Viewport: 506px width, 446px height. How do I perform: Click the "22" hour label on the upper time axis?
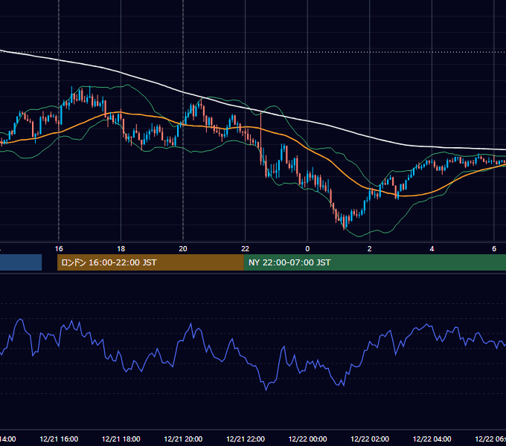pos(246,249)
